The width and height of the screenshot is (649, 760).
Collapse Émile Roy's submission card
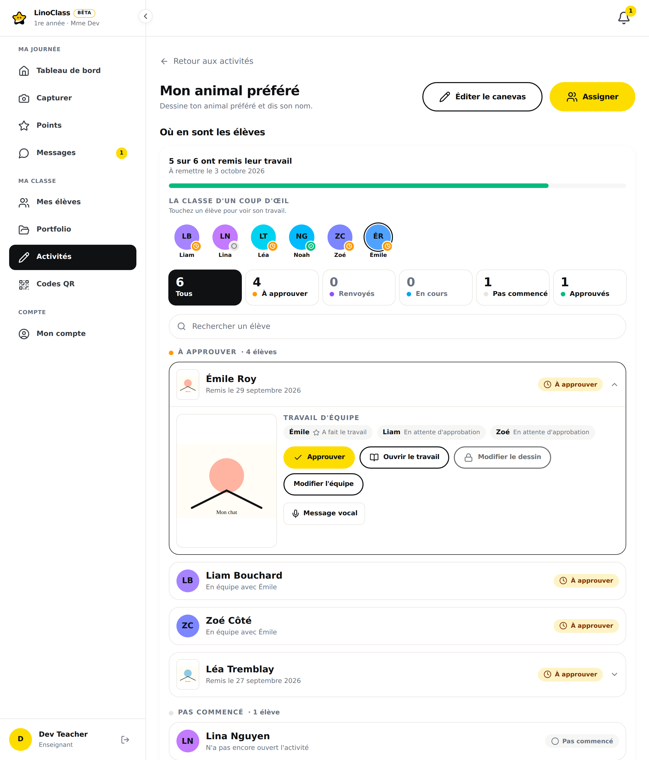click(x=615, y=384)
